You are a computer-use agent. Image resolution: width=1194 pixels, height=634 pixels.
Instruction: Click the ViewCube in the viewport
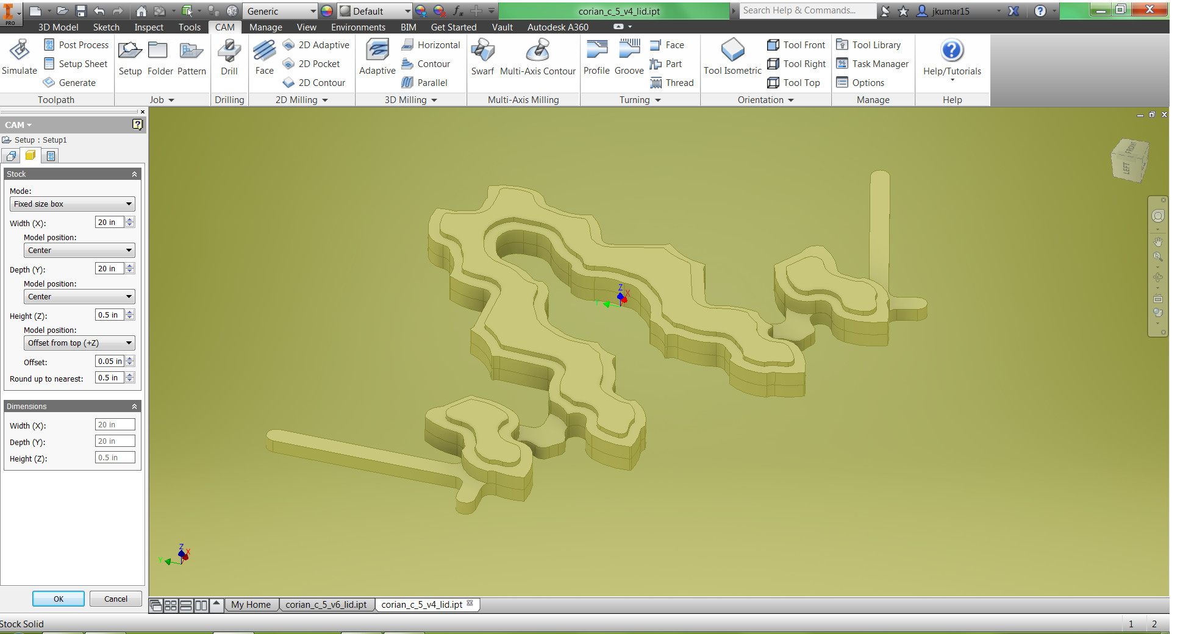[1129, 160]
